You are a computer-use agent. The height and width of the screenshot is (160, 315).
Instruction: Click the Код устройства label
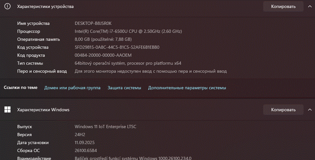click(33, 47)
